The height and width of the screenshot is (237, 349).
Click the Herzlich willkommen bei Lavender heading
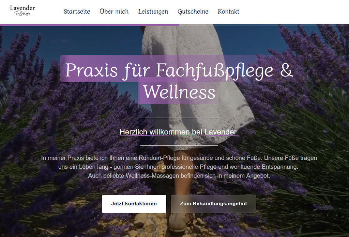(179, 132)
